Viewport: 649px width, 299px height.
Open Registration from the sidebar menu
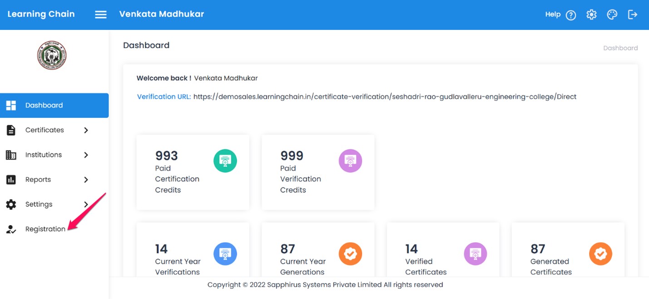point(45,229)
